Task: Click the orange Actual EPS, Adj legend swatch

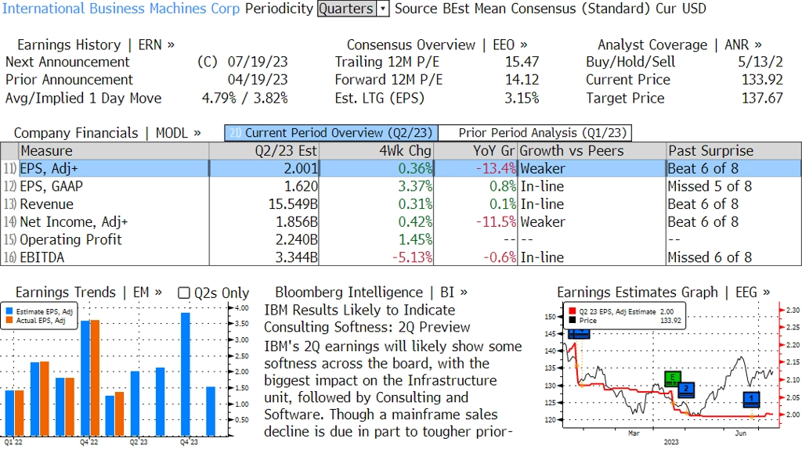Action: pos(9,320)
